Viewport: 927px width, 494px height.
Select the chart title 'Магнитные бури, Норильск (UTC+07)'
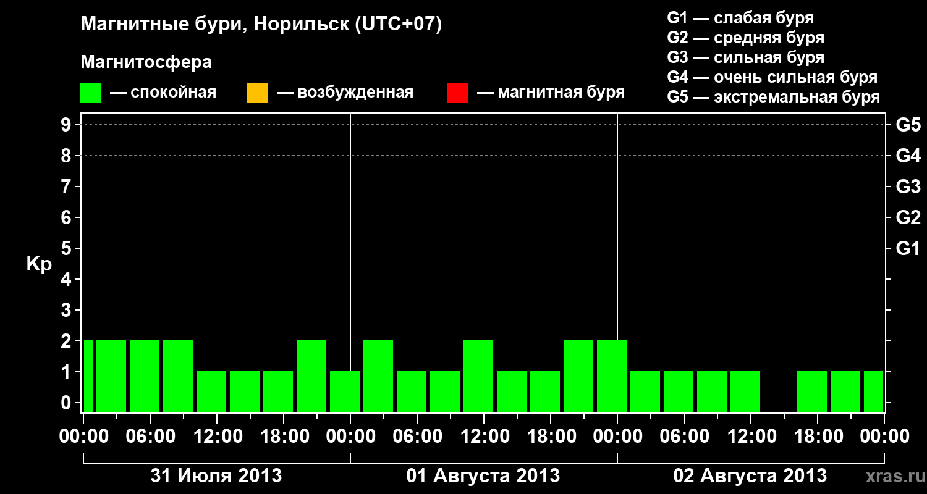(x=261, y=24)
